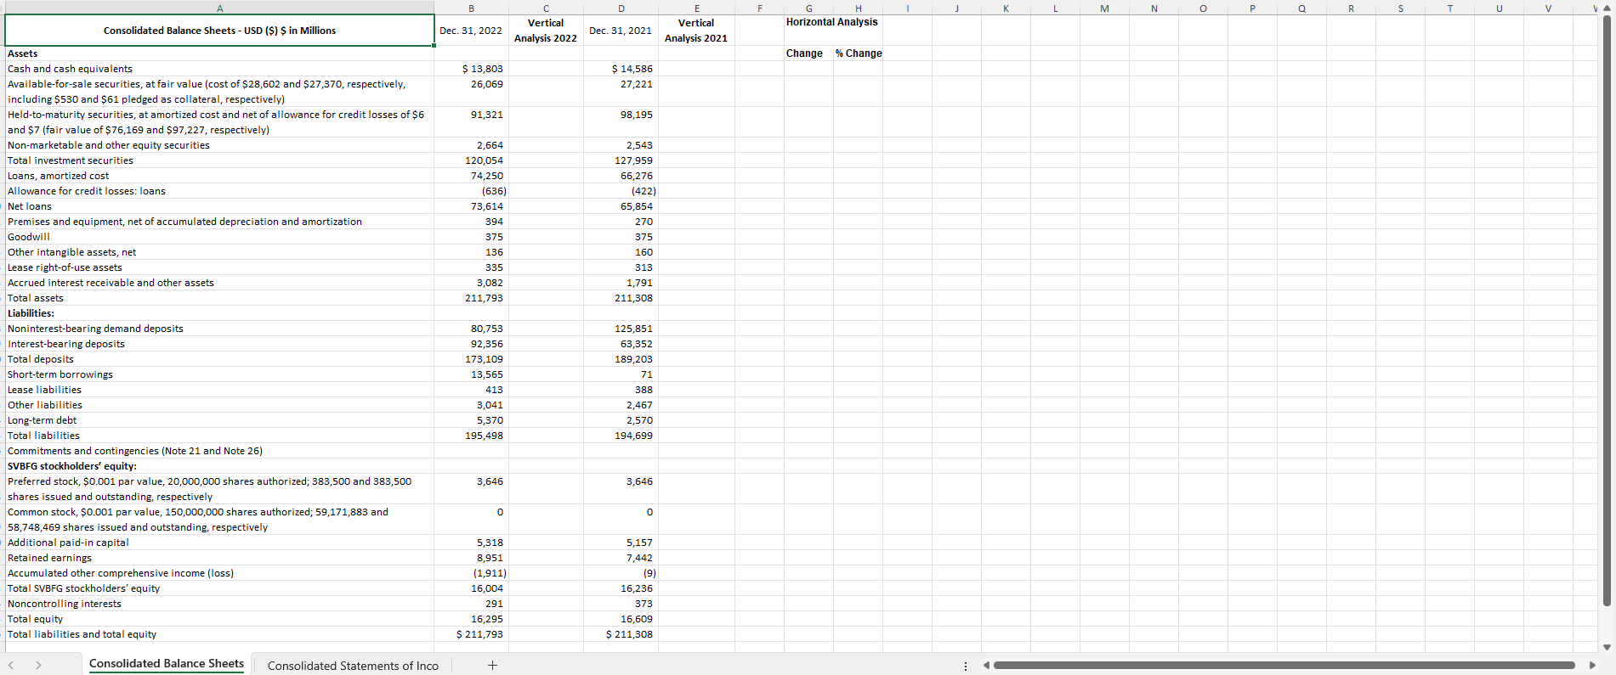Switch to Consolidated Balance Sheets tab

pos(167,664)
